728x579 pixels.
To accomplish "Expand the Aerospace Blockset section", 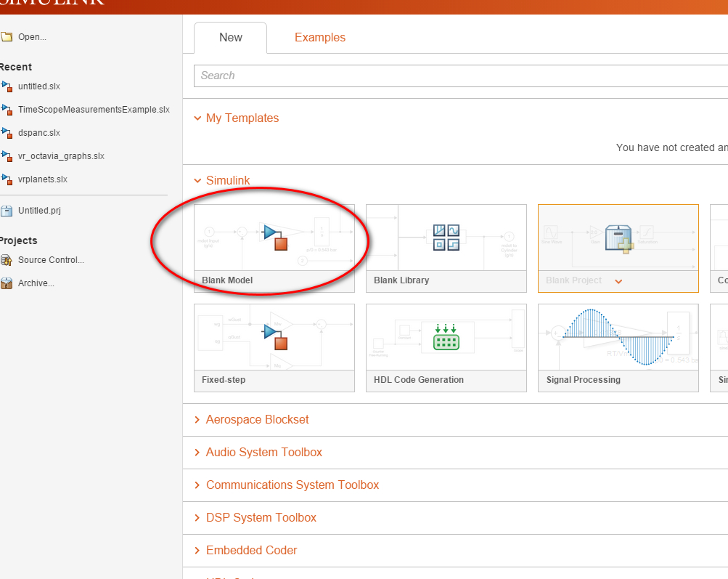I will pyautogui.click(x=197, y=420).
